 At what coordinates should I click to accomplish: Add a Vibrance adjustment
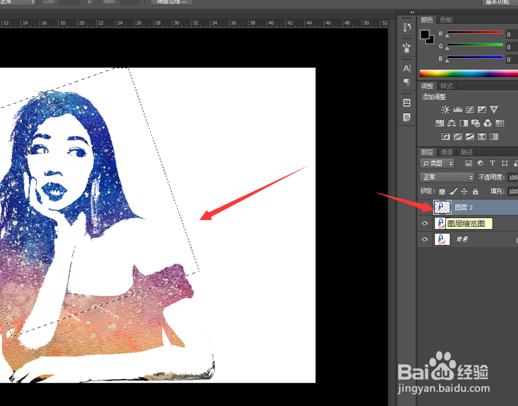click(494, 109)
